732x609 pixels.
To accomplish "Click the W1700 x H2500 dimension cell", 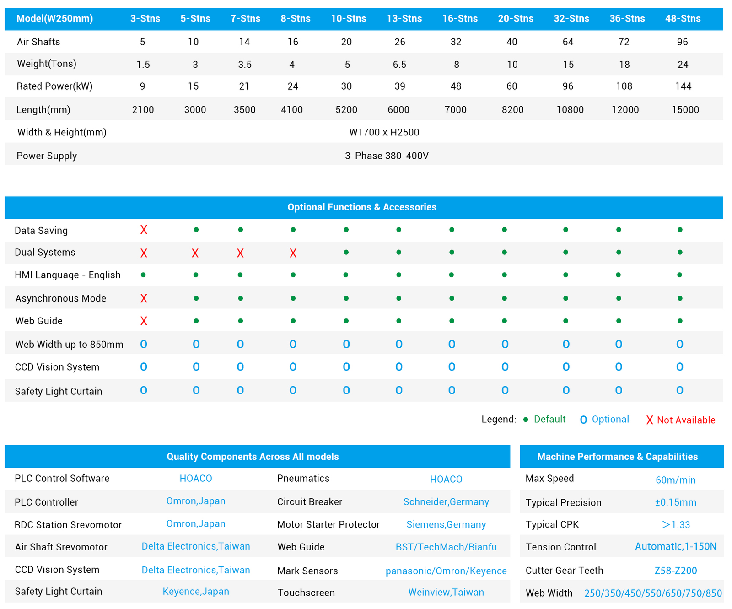I will pos(384,133).
